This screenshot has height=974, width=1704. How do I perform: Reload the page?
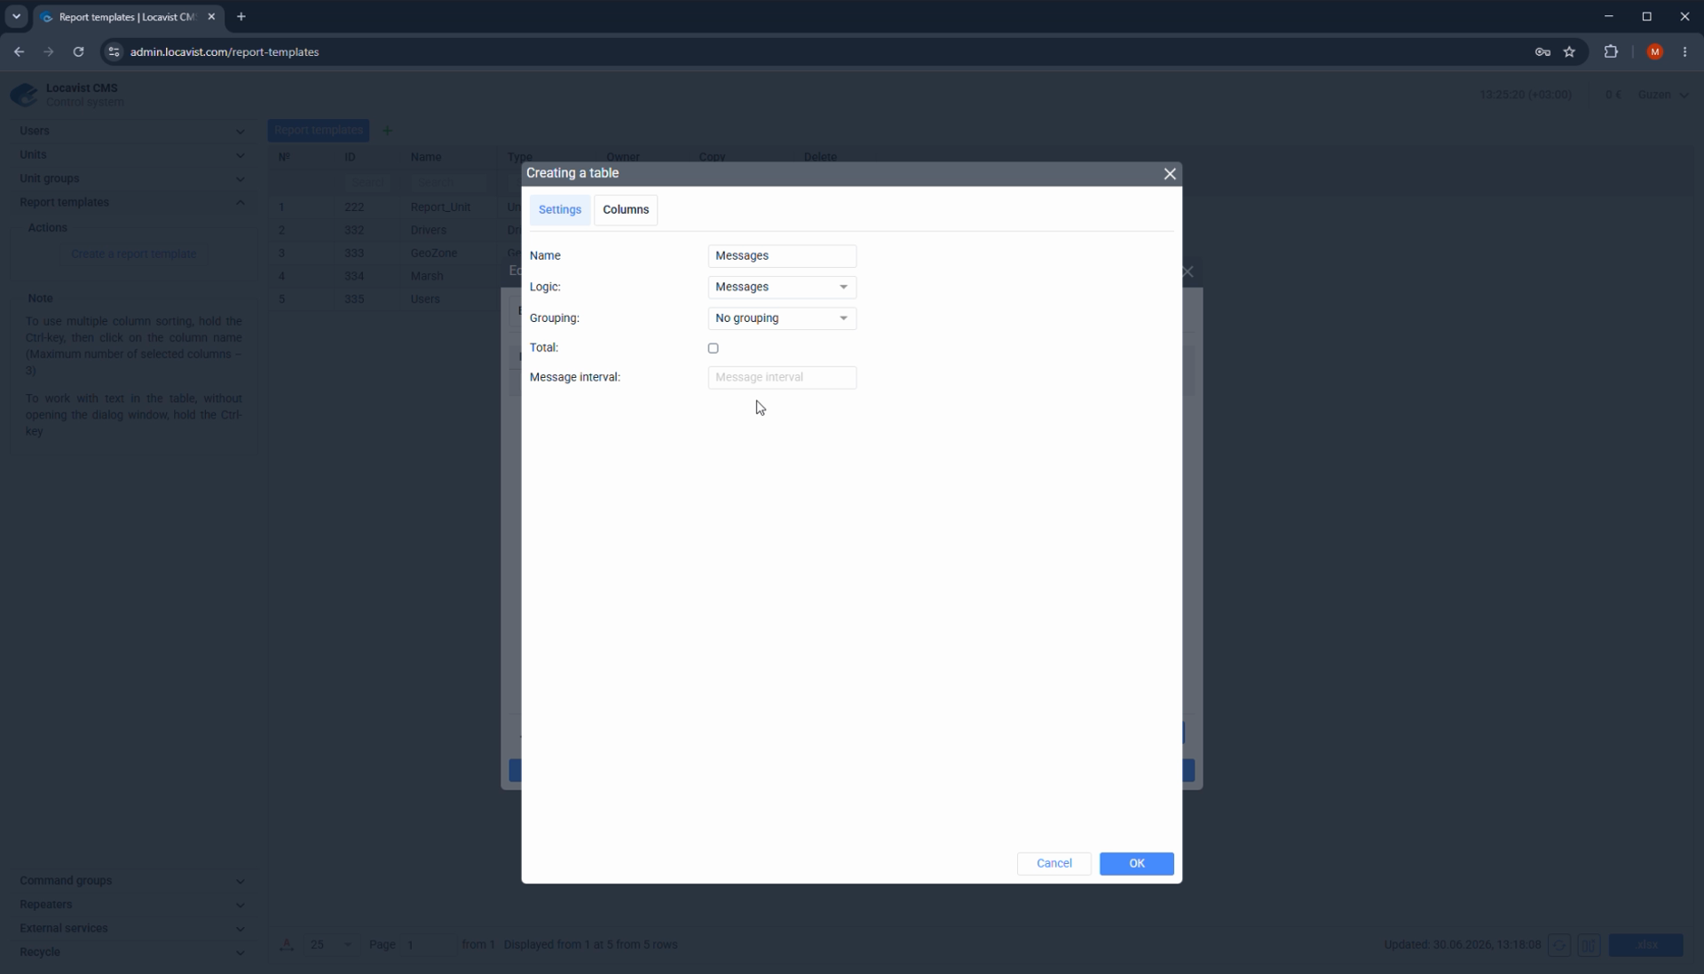78,52
